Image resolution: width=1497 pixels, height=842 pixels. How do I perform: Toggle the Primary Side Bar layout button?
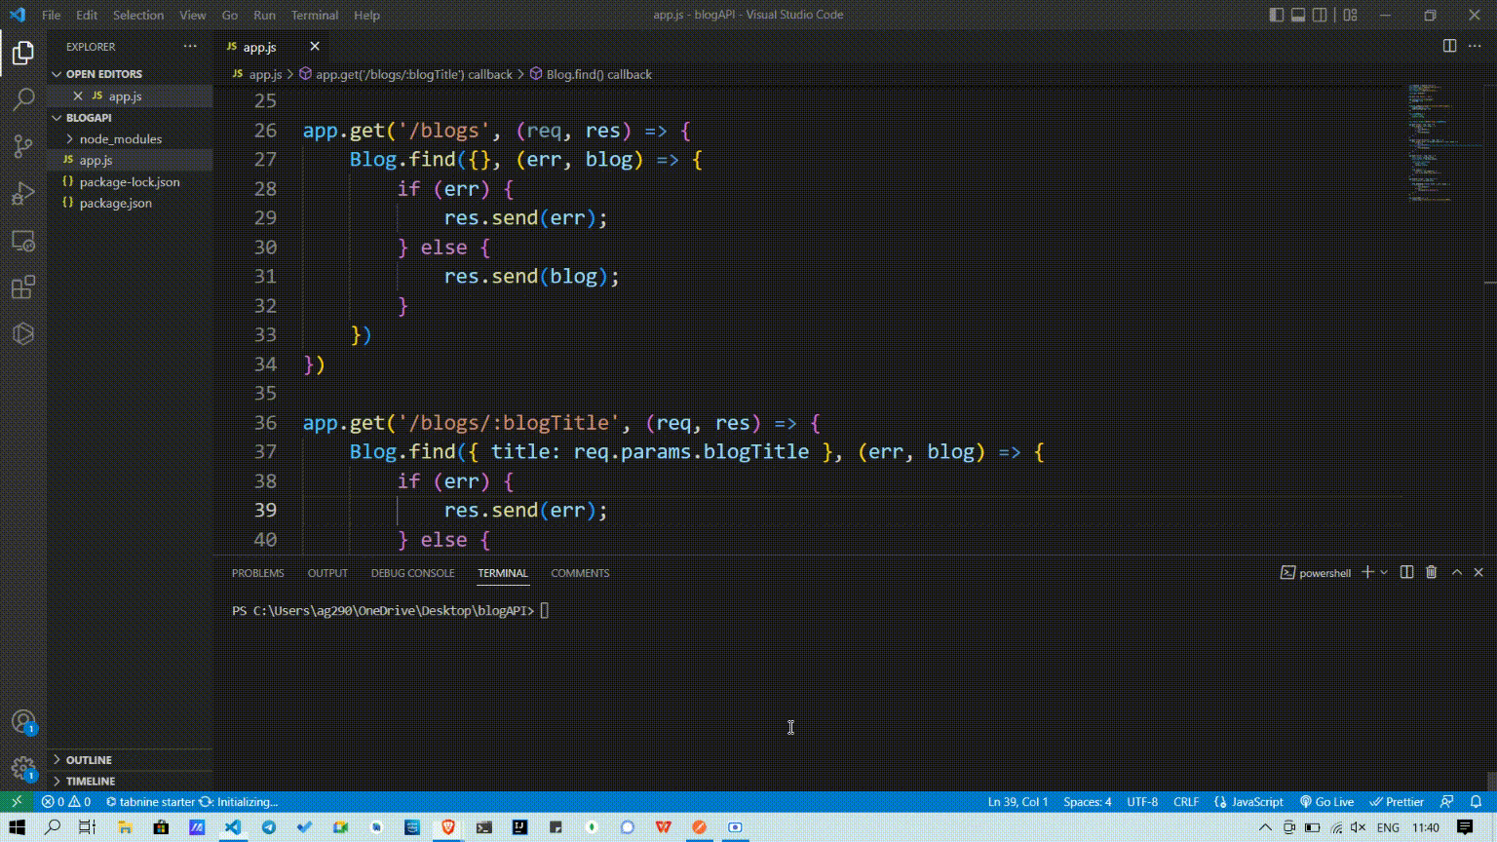[x=1276, y=15]
